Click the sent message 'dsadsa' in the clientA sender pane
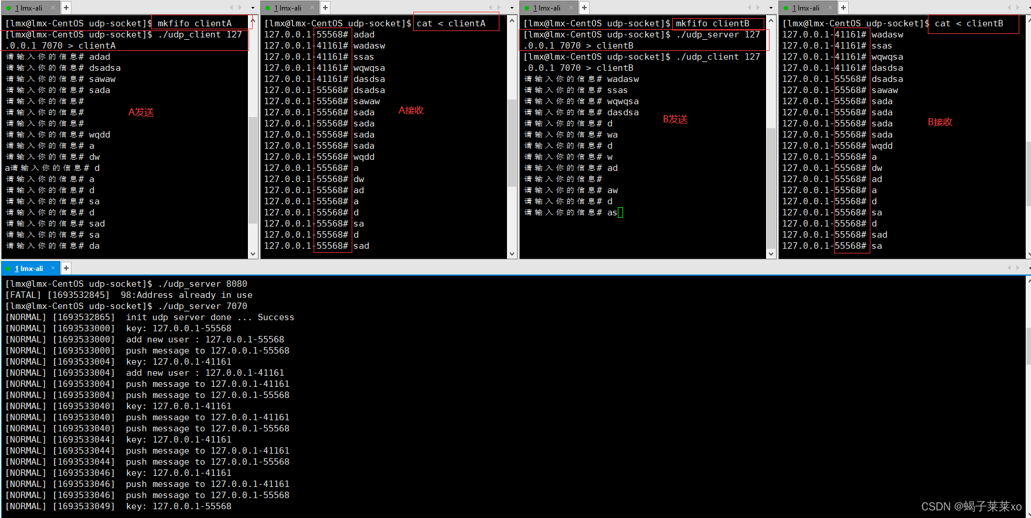Image resolution: width=1031 pixels, height=518 pixels. pyautogui.click(x=105, y=68)
